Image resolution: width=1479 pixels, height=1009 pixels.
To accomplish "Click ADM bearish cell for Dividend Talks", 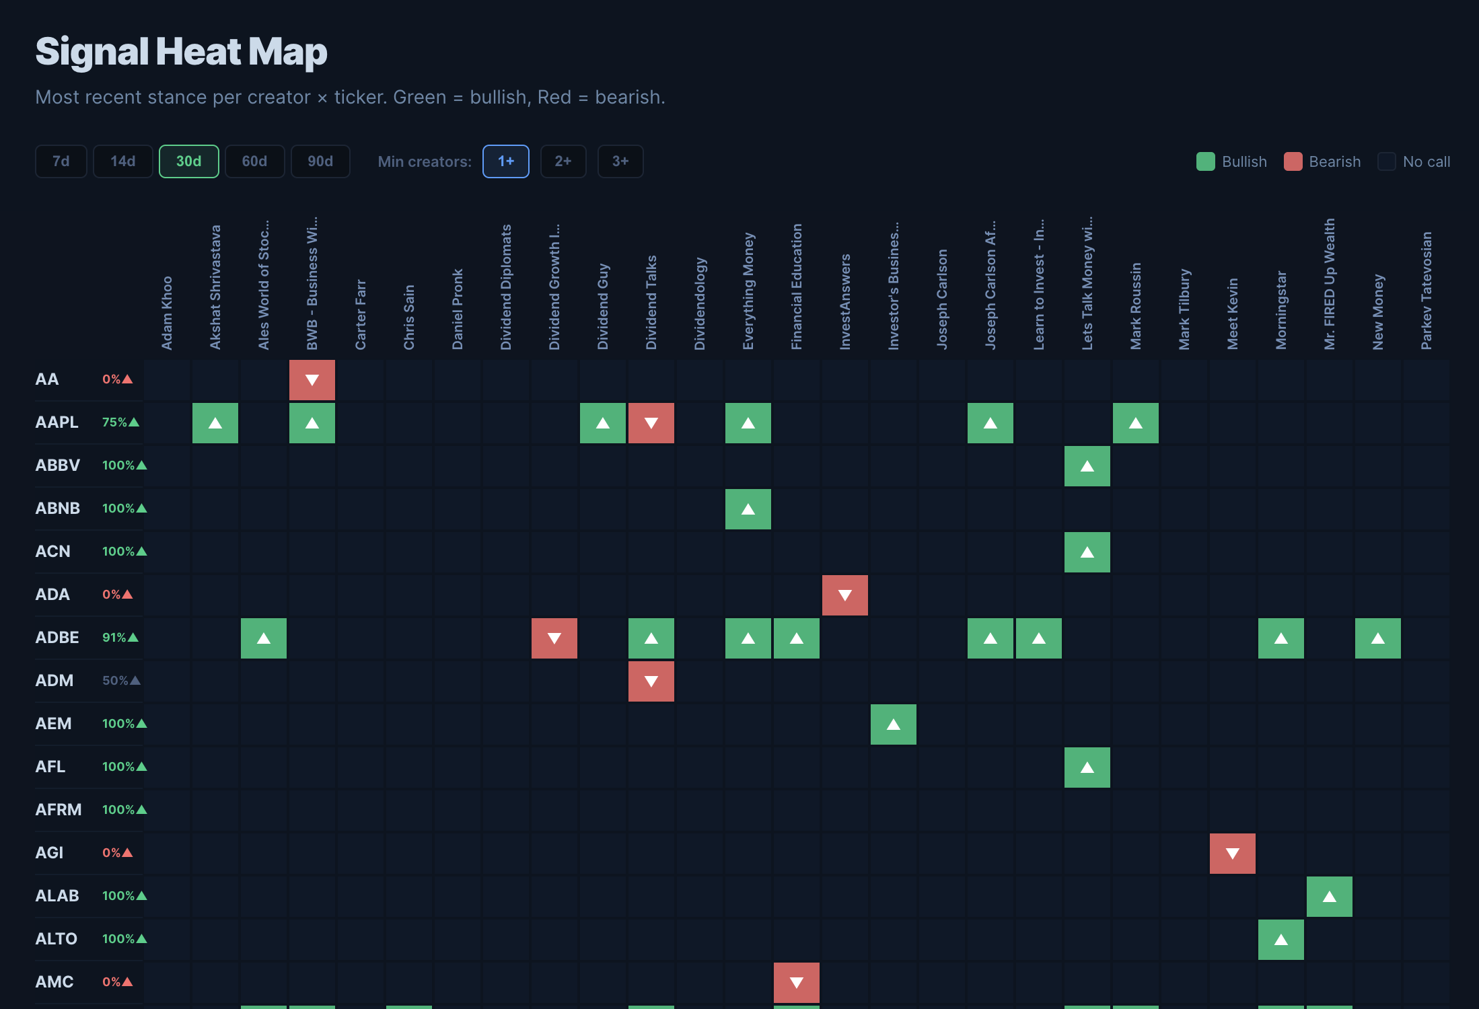I will [651, 681].
